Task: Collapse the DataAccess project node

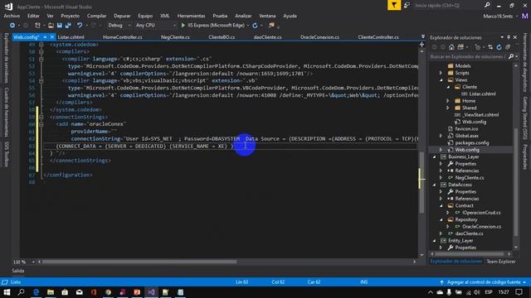Action: click(434, 185)
